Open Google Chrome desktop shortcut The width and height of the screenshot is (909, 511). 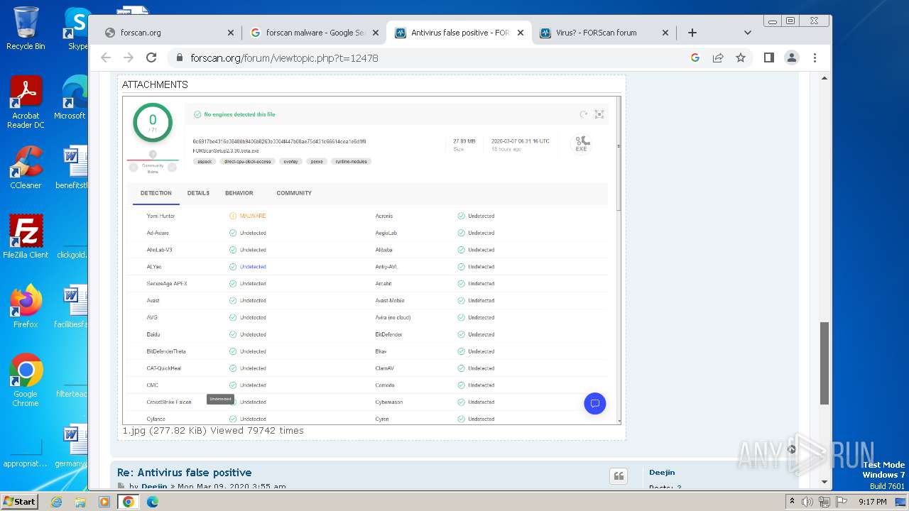(26, 380)
